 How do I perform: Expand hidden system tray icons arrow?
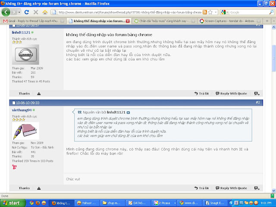click(x=231, y=203)
